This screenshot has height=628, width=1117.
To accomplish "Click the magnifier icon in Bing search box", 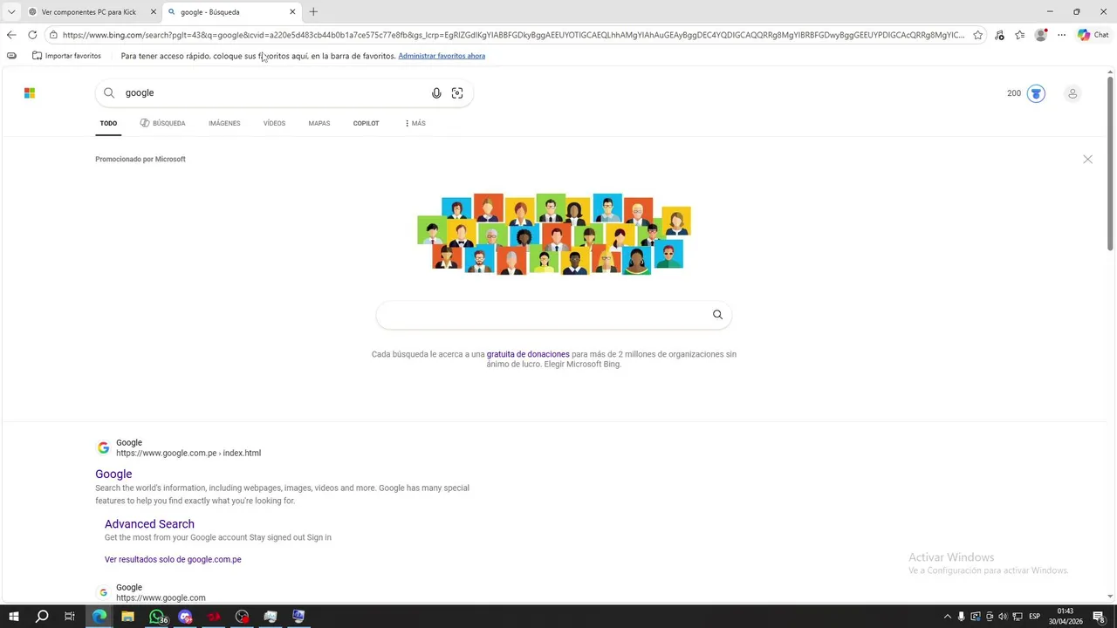I will pyautogui.click(x=109, y=93).
